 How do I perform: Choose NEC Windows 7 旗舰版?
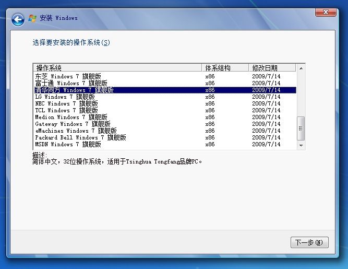tap(165, 104)
